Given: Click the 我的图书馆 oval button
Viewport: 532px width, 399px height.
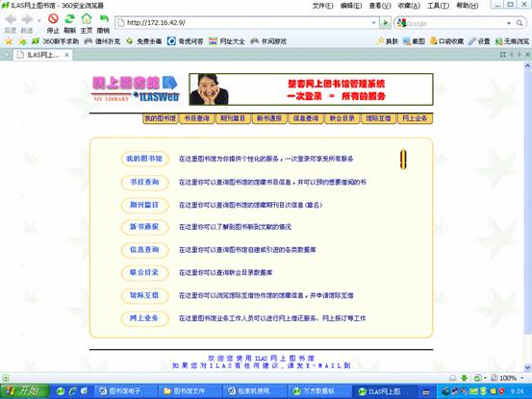Looking at the screenshot, I should 144,159.
